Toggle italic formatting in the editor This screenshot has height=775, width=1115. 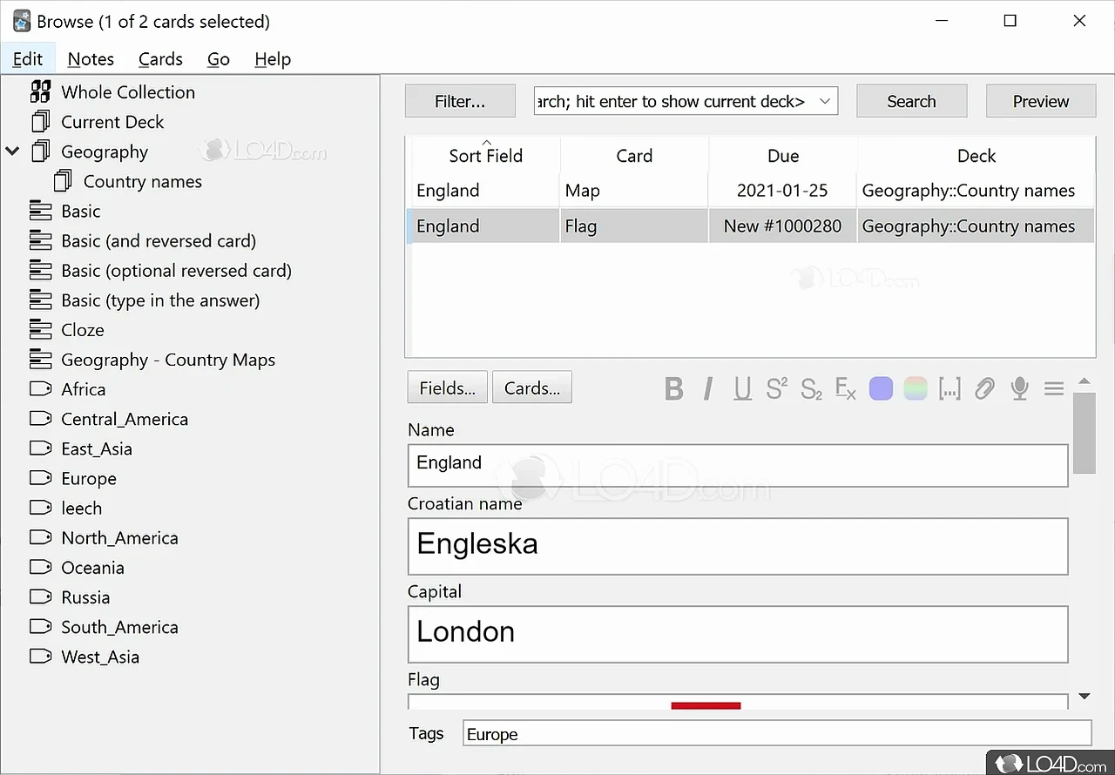pos(708,388)
